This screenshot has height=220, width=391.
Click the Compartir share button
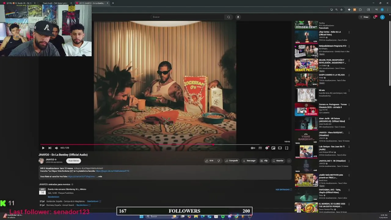tap(232, 161)
